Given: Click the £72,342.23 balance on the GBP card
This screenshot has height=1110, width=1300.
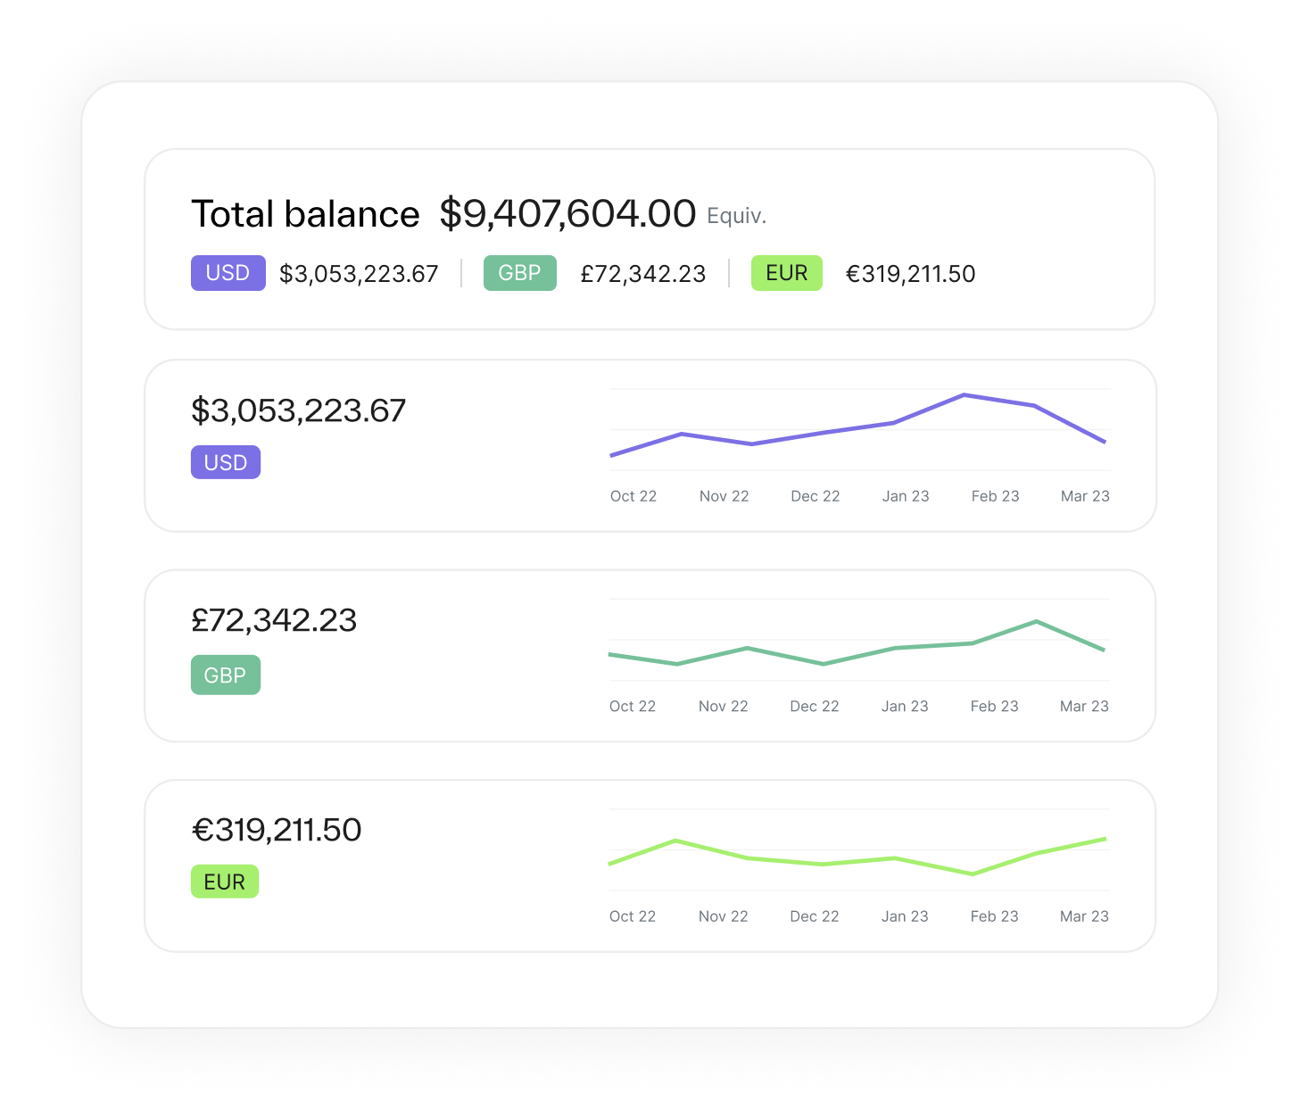Looking at the screenshot, I should pyautogui.click(x=274, y=620).
